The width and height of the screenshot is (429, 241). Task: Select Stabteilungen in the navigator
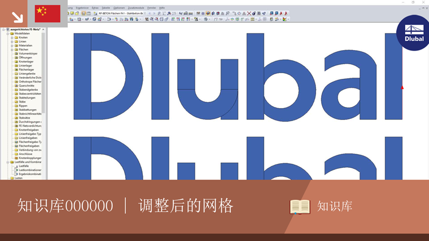click(x=27, y=98)
